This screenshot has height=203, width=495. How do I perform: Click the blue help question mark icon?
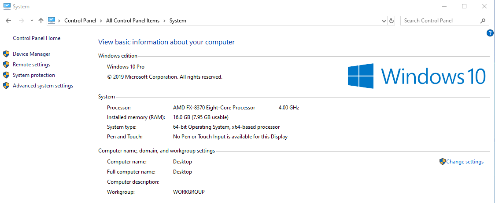(490, 33)
